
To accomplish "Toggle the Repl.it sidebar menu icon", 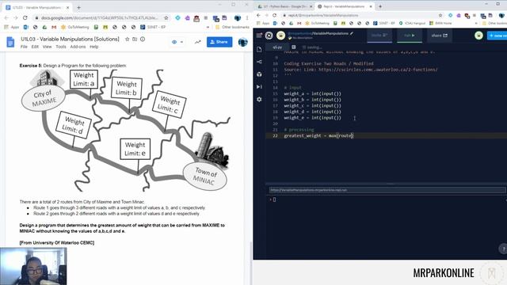I will (259, 35).
